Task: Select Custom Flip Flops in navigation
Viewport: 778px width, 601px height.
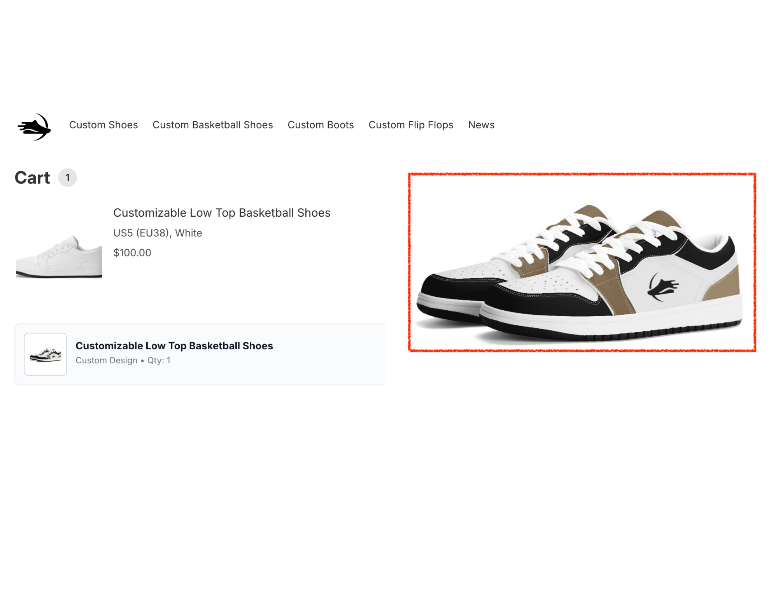Action: [411, 125]
